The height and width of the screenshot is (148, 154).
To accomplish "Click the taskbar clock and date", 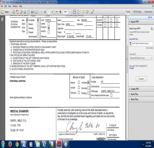I will coord(148,144).
